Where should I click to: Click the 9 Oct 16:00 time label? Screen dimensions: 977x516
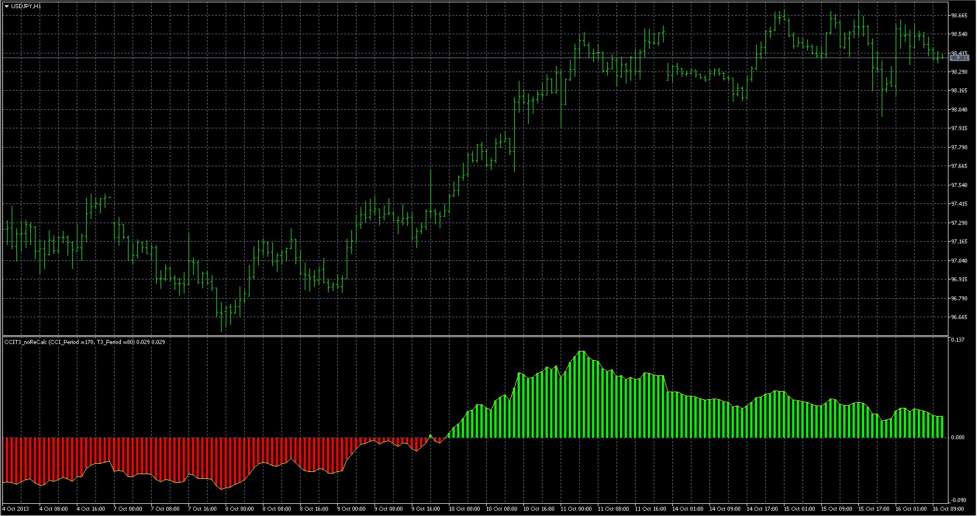click(x=425, y=509)
